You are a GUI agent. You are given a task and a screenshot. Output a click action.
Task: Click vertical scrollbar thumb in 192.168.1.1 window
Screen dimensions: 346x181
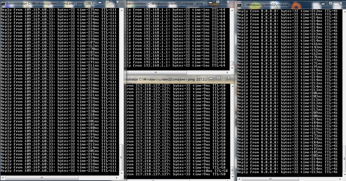pos(232,63)
